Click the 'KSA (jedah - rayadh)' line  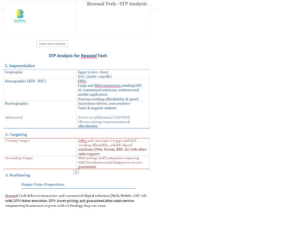point(95,76)
